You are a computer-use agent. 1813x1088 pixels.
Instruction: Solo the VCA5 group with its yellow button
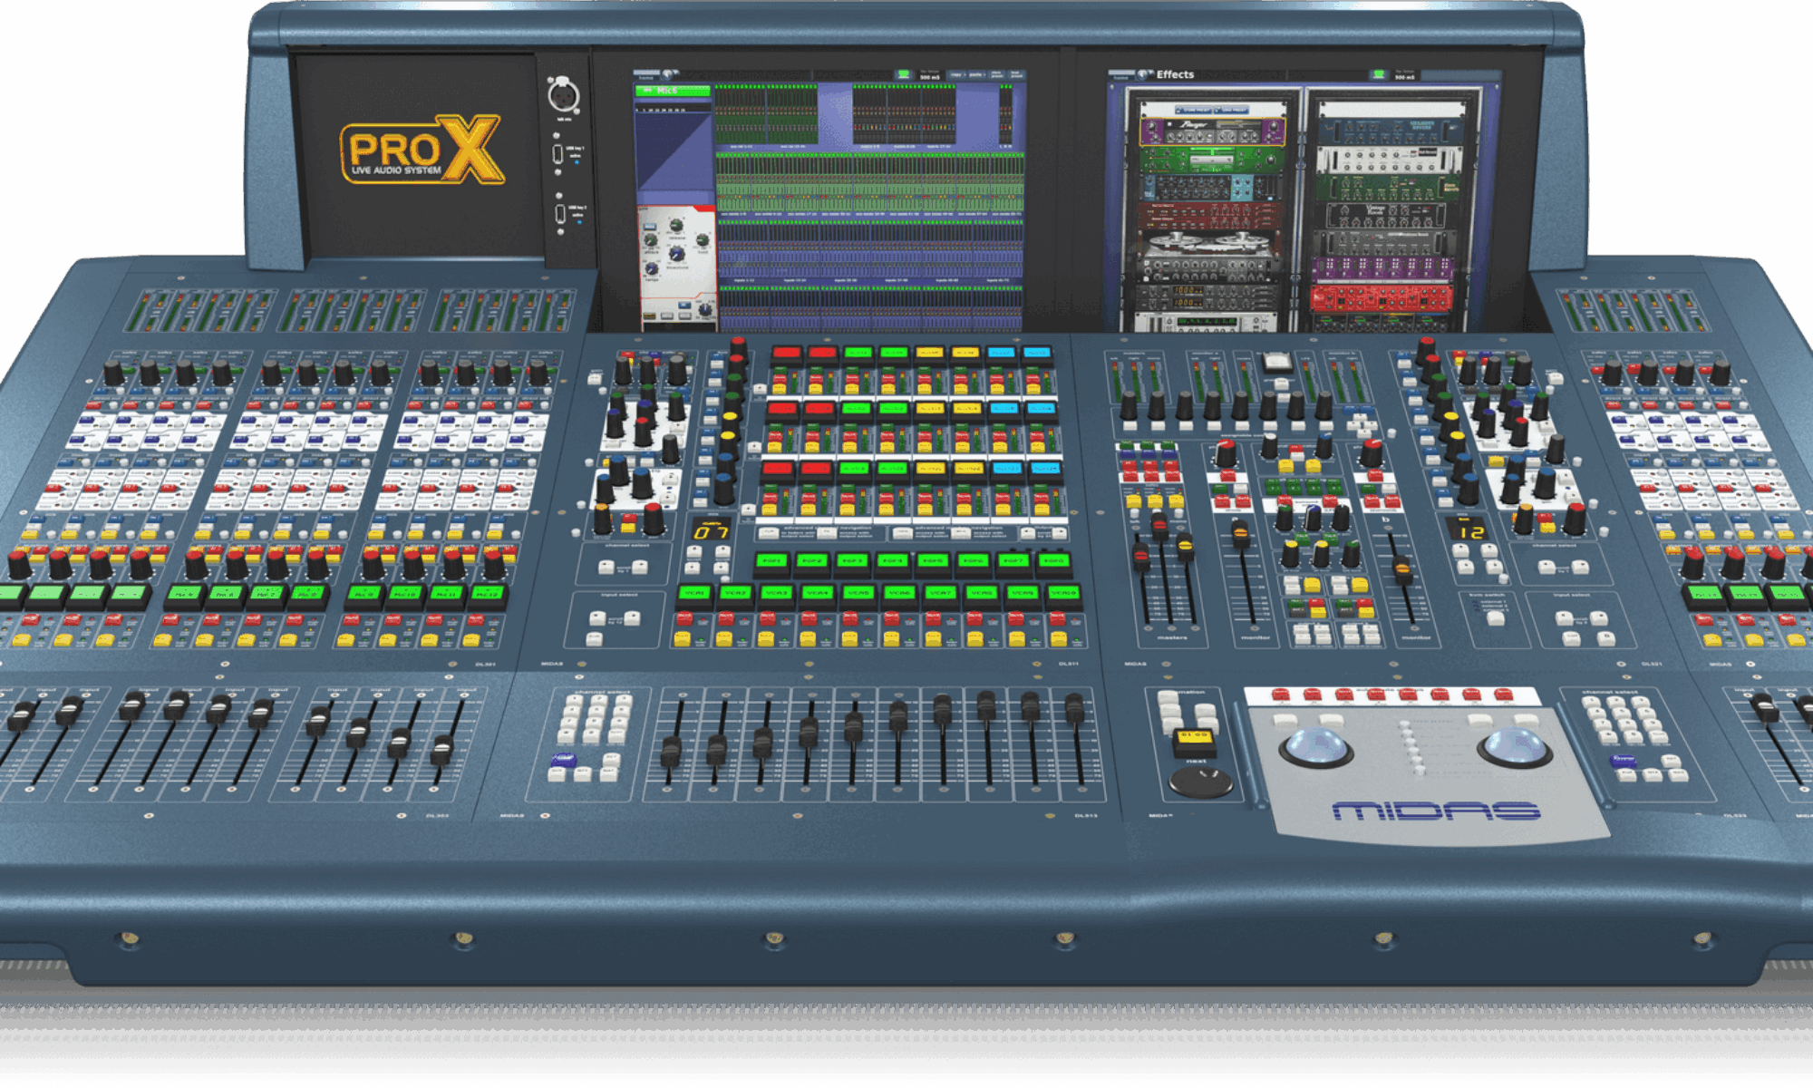[x=848, y=639]
